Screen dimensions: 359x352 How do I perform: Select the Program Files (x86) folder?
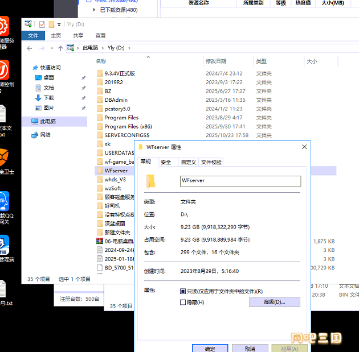coord(128,126)
